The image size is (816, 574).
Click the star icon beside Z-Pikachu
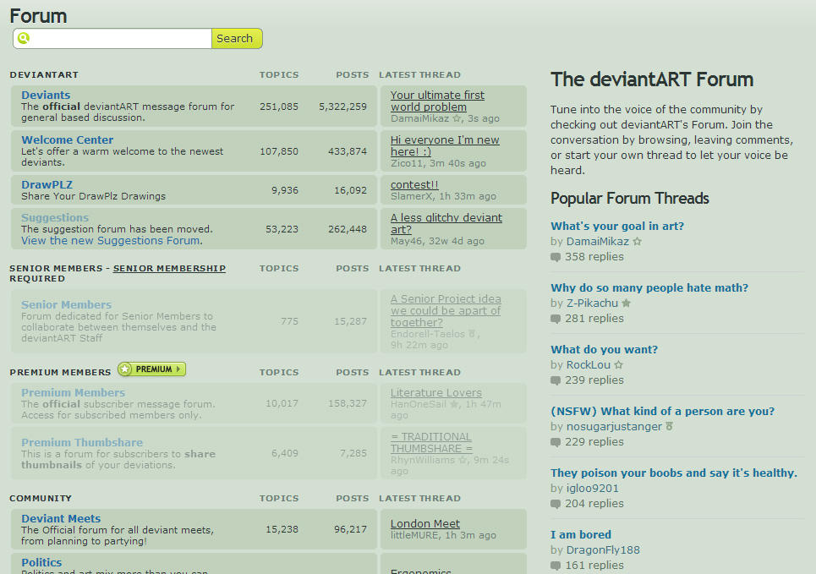point(627,303)
